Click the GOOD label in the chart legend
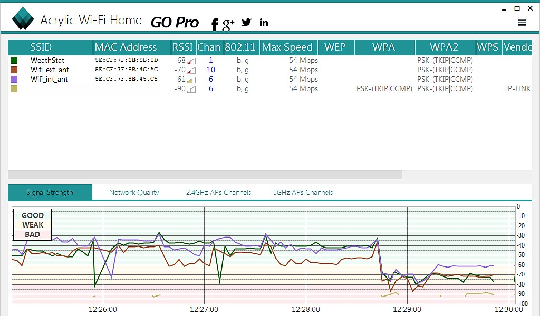The width and height of the screenshot is (540, 316). coord(33,215)
